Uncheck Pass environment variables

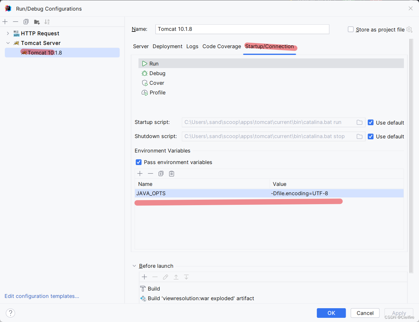click(x=139, y=162)
